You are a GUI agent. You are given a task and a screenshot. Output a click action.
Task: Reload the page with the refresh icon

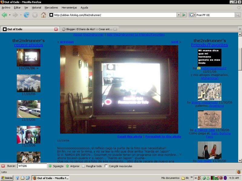(26, 15)
